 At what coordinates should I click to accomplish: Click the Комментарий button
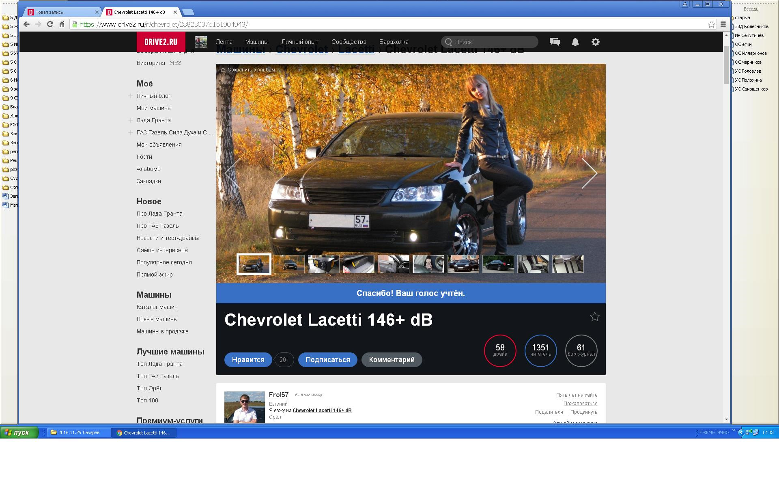(392, 360)
